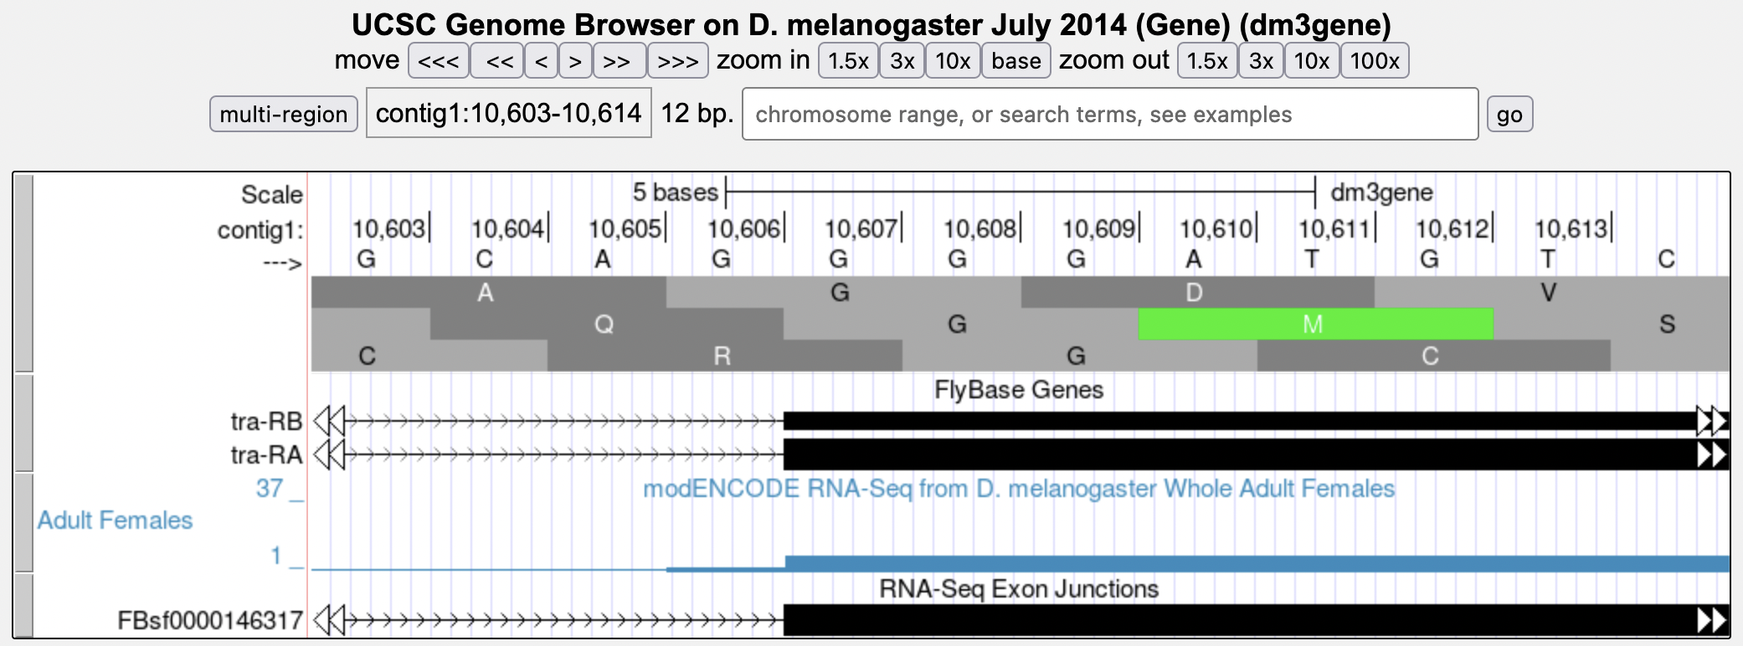Viewport: 1743px width, 646px height.
Task: Click the 5 bases scale bar
Action: tap(1021, 192)
